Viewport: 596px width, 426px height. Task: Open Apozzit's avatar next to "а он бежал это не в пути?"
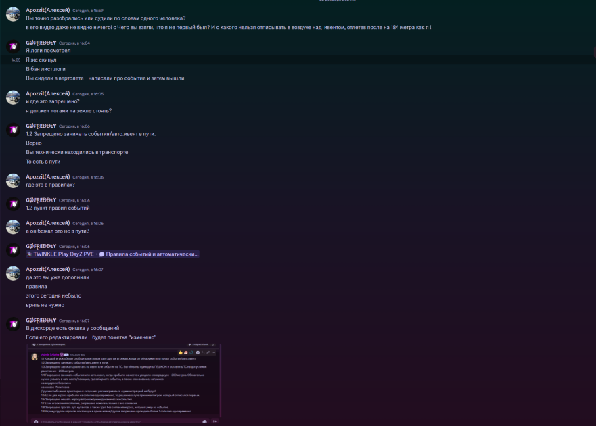13,227
